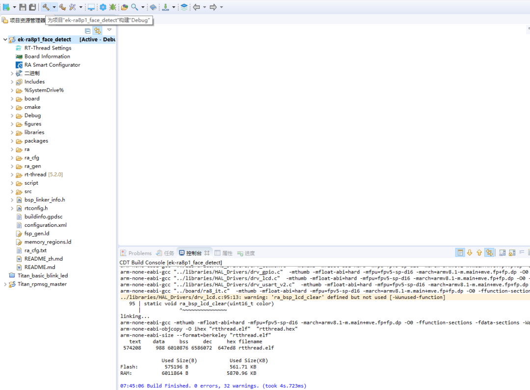This screenshot has height=390, width=530.
Task: Switch to the 任务 tab
Action: [165, 253]
